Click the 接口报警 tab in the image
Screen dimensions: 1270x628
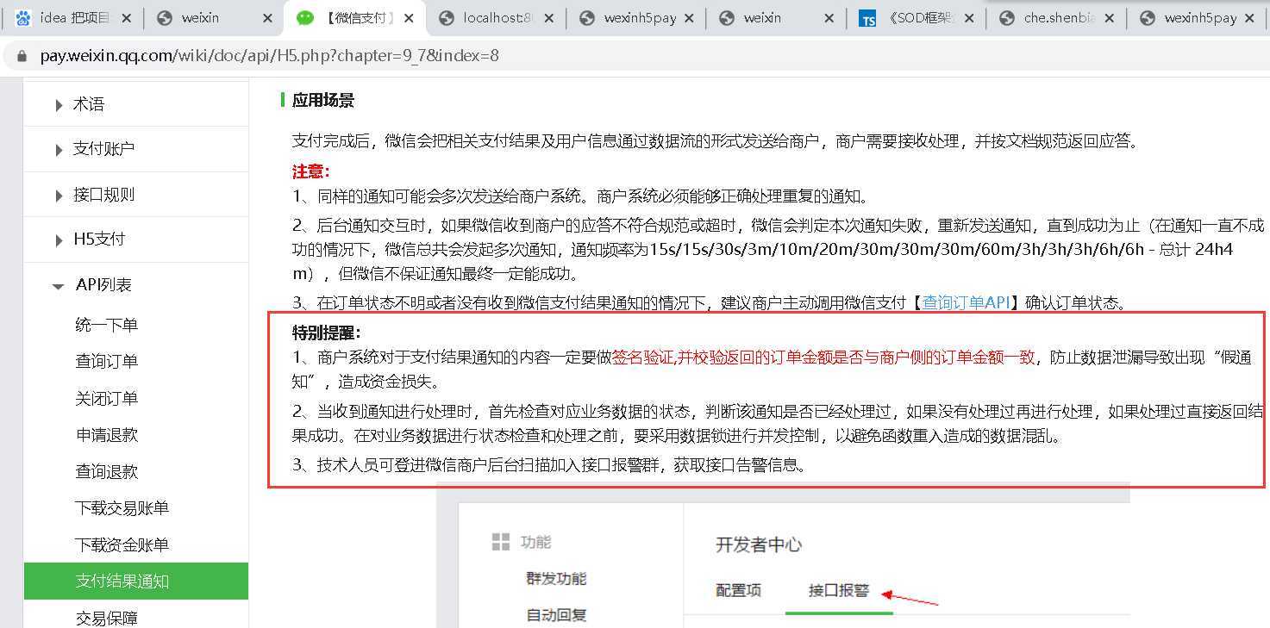click(x=839, y=591)
